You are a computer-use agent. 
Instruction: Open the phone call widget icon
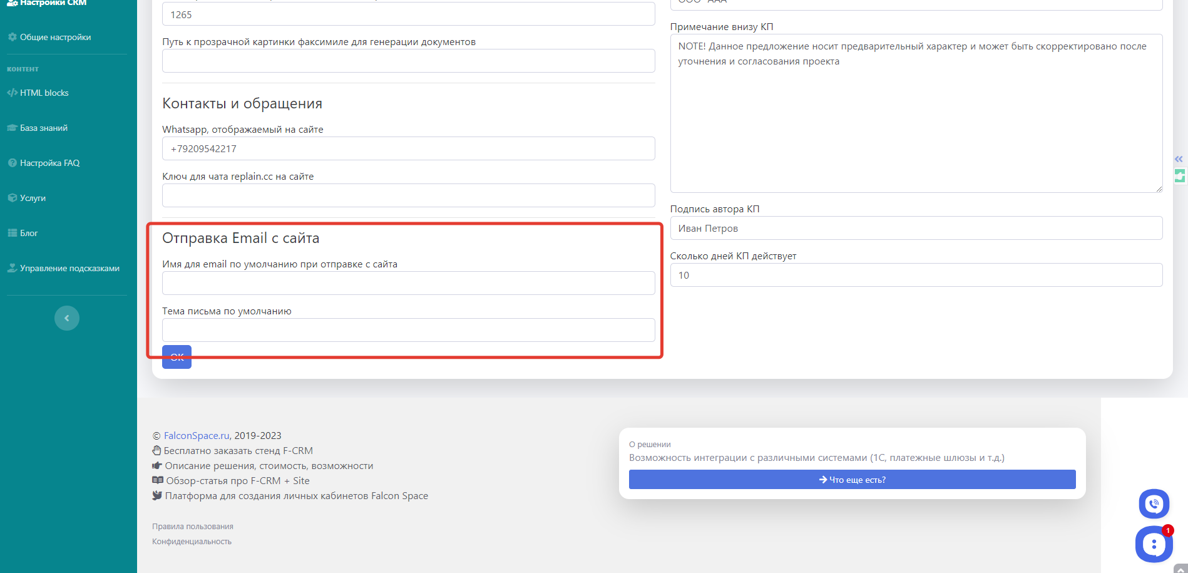click(x=1154, y=503)
